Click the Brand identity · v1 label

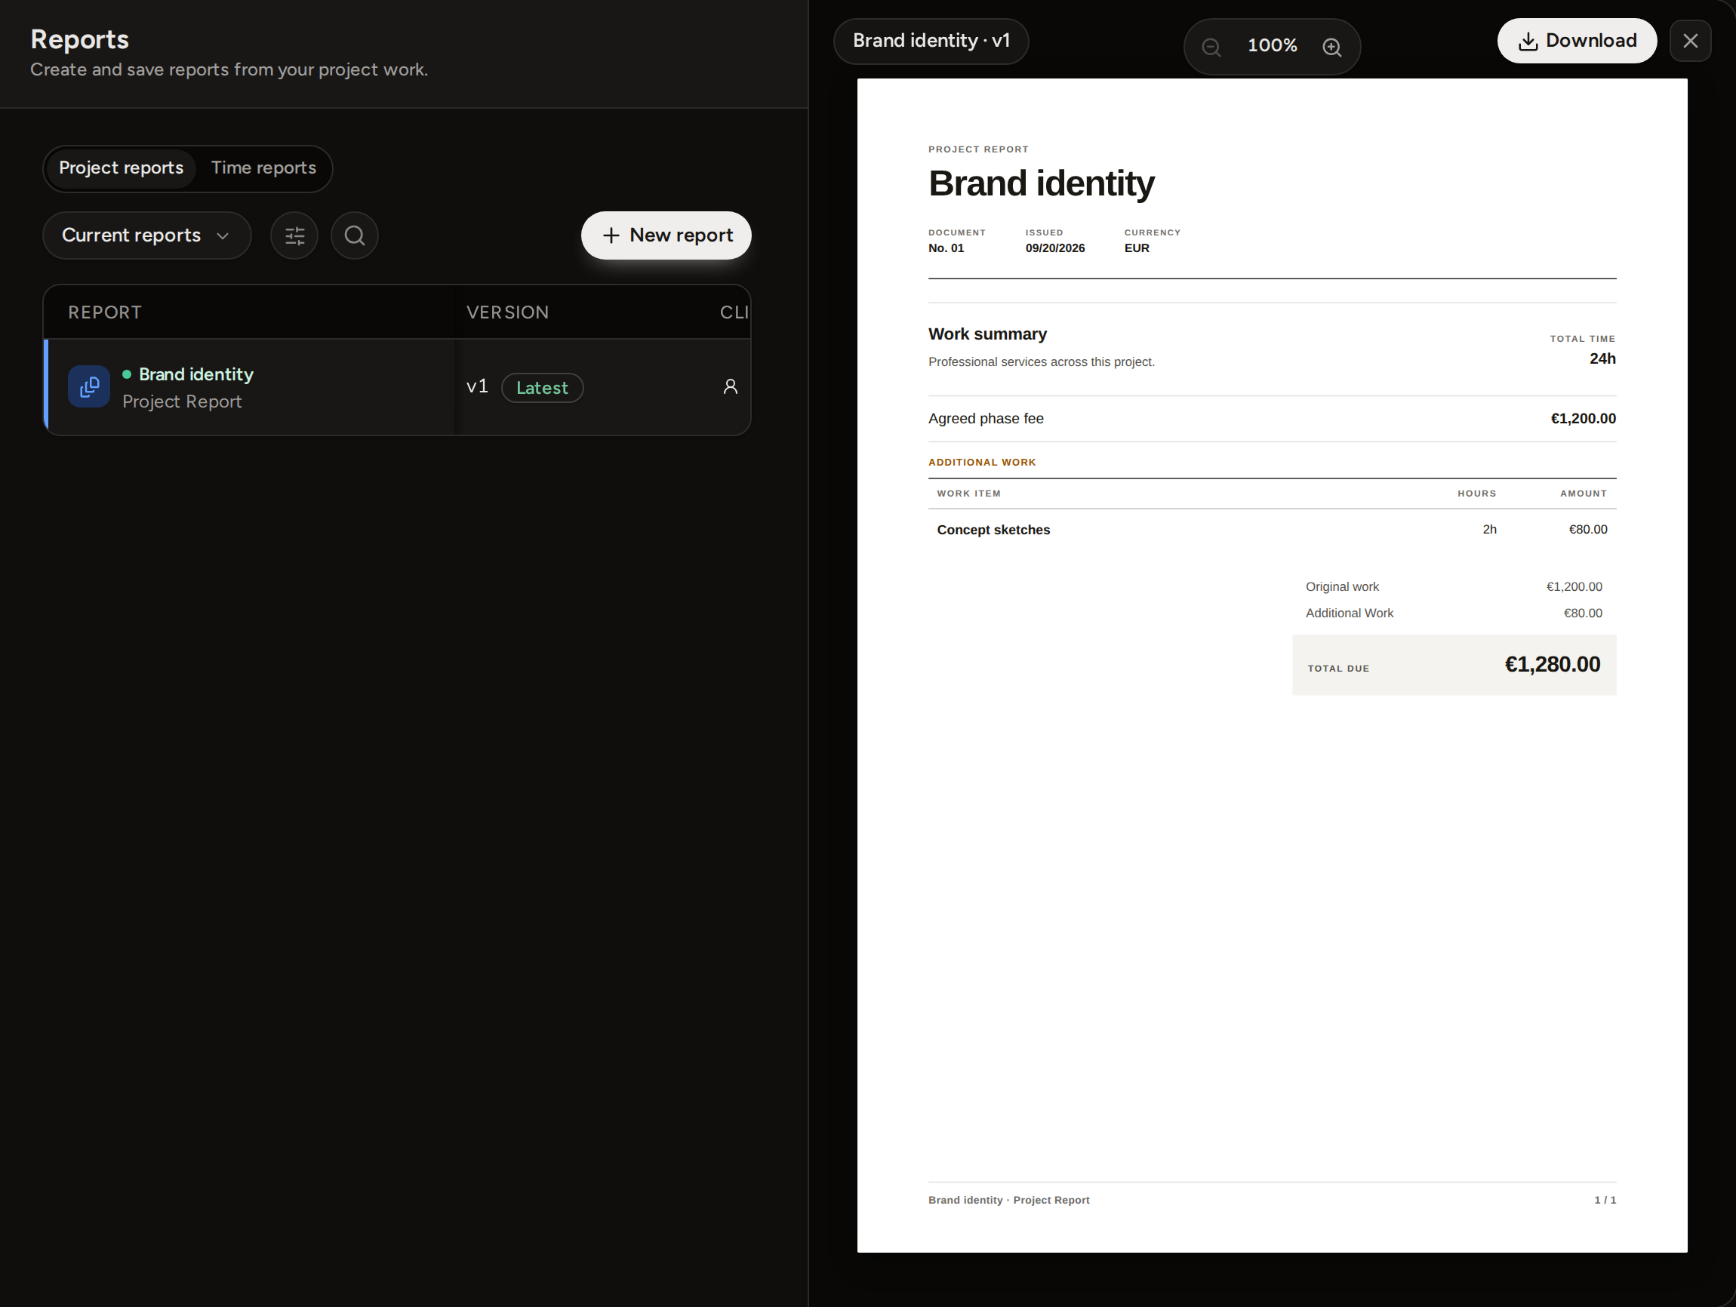[931, 41]
